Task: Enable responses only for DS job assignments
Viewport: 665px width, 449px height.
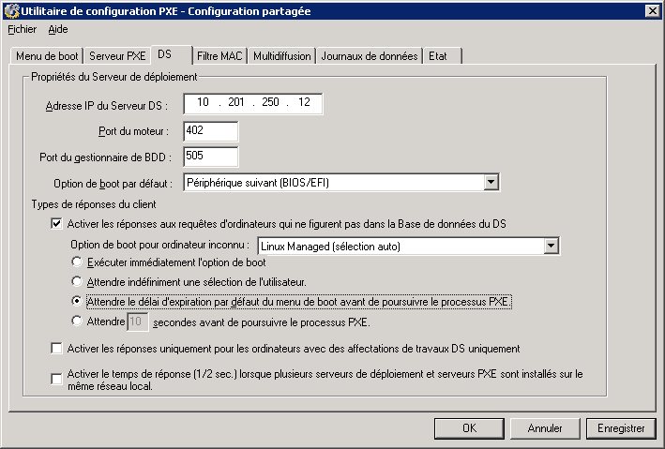Action: [x=55, y=349]
